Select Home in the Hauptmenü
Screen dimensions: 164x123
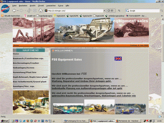pyautogui.click(x=16, y=54)
